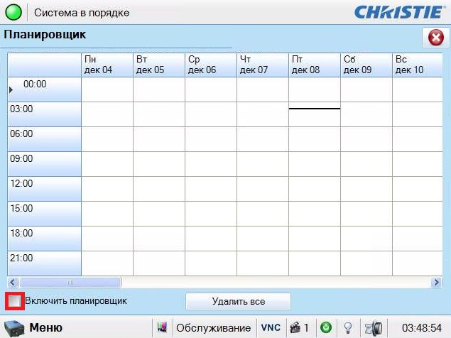Image resolution: width=451 pixels, height=338 pixels.
Task: Select the Пт дек 08 column header
Action: click(x=314, y=65)
